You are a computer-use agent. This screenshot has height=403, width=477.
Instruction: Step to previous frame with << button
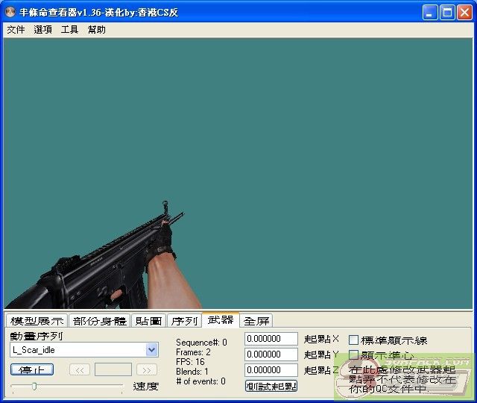[x=80, y=370]
